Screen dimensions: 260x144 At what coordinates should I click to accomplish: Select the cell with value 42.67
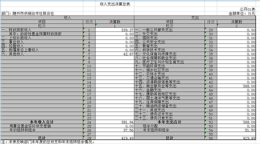[115, 54]
